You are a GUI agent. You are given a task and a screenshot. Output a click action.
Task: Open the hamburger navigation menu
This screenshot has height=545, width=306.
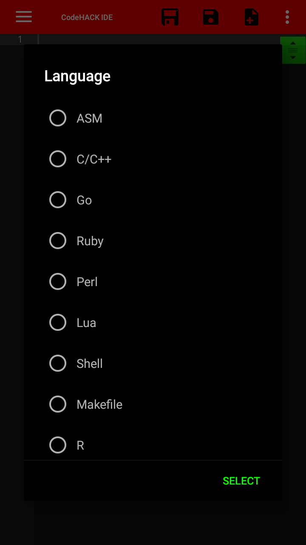(24, 17)
